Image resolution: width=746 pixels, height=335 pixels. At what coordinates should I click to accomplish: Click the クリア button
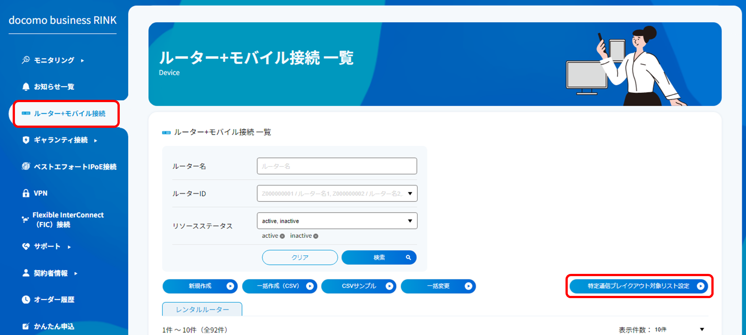pyautogui.click(x=300, y=257)
